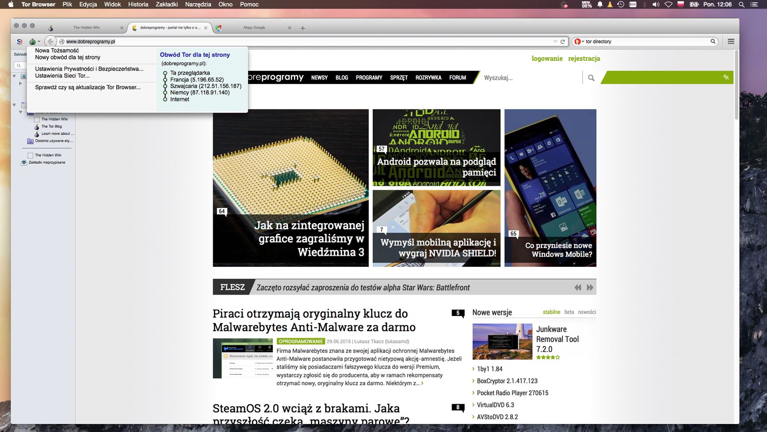
Task: Open the Wiedźmina 3 integrated graphics article tile
Action: click(x=291, y=188)
